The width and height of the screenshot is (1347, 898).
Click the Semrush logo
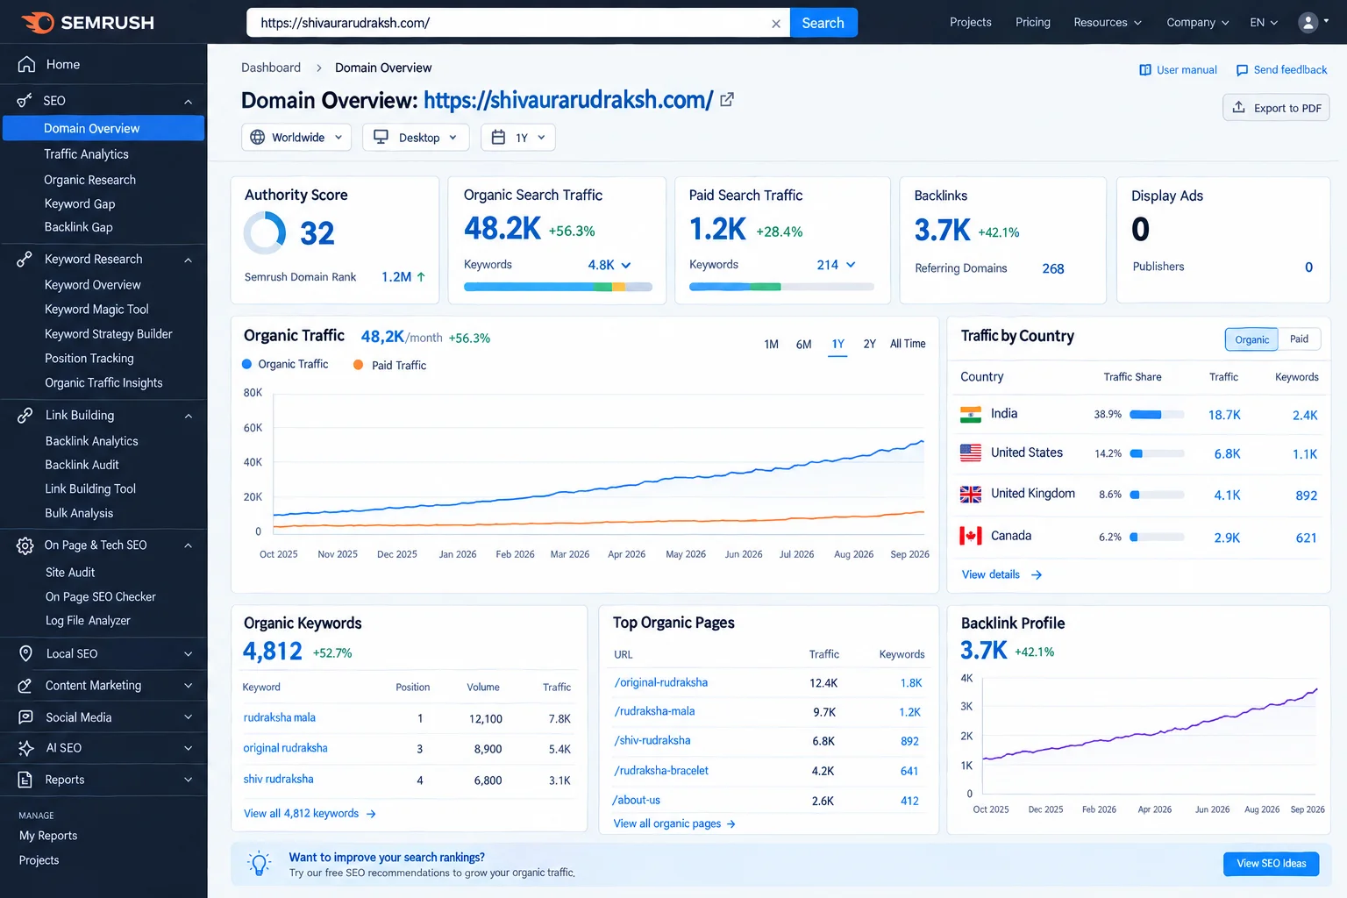[88, 23]
